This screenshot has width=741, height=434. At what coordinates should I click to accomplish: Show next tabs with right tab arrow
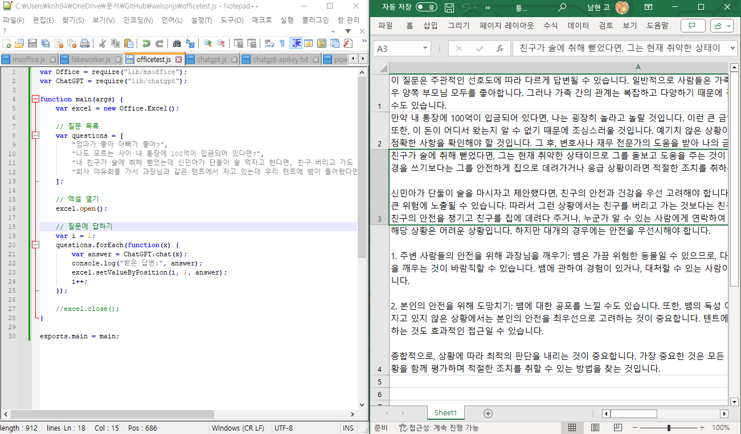click(363, 59)
